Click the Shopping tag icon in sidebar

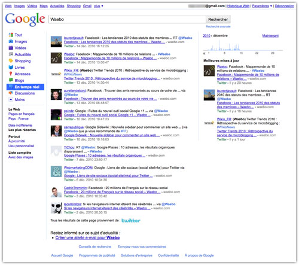coord(11,61)
